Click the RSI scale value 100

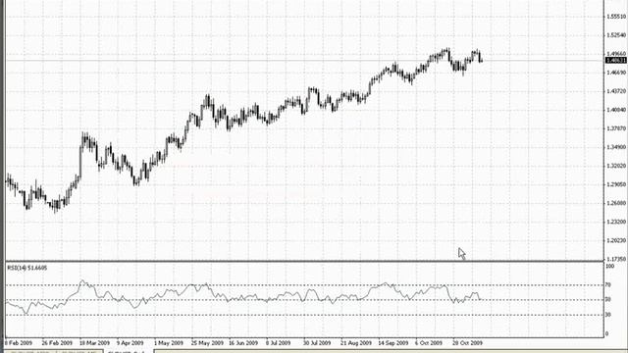(610, 266)
